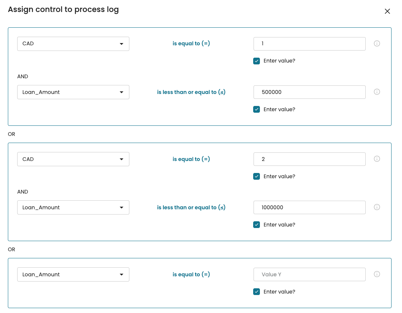Open the CAD dropdown in second condition group

73,159
